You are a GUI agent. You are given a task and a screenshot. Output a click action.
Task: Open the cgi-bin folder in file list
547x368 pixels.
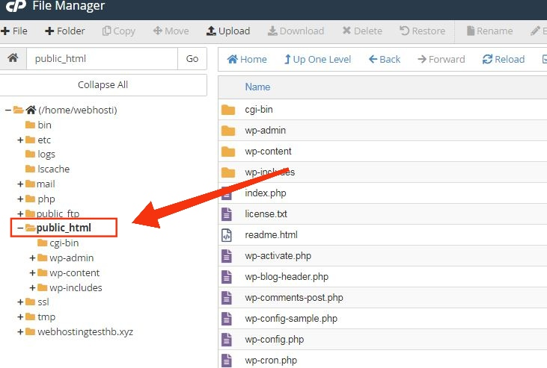pos(259,109)
